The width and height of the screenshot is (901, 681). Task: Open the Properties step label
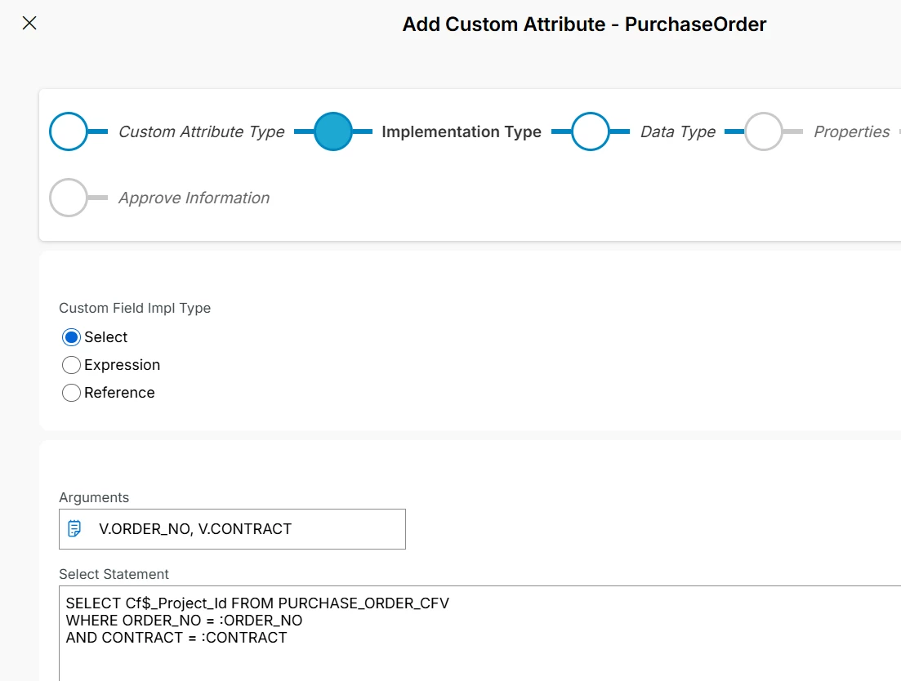[851, 131]
